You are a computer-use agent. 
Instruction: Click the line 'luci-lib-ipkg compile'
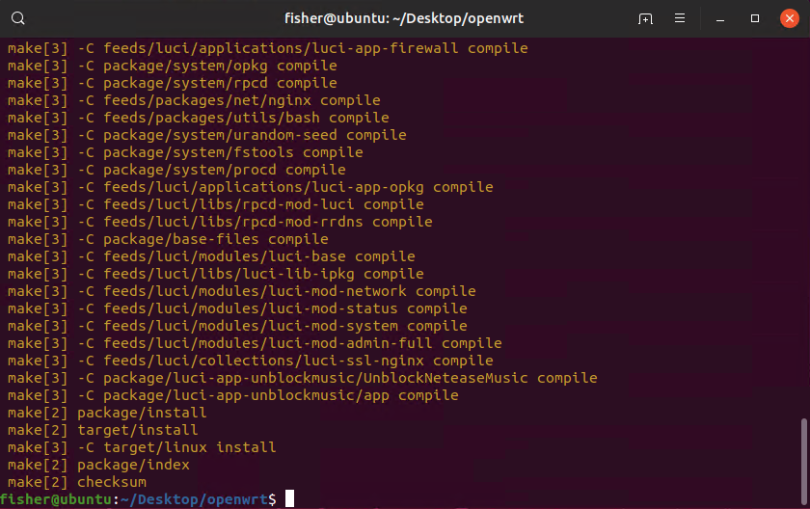[215, 274]
